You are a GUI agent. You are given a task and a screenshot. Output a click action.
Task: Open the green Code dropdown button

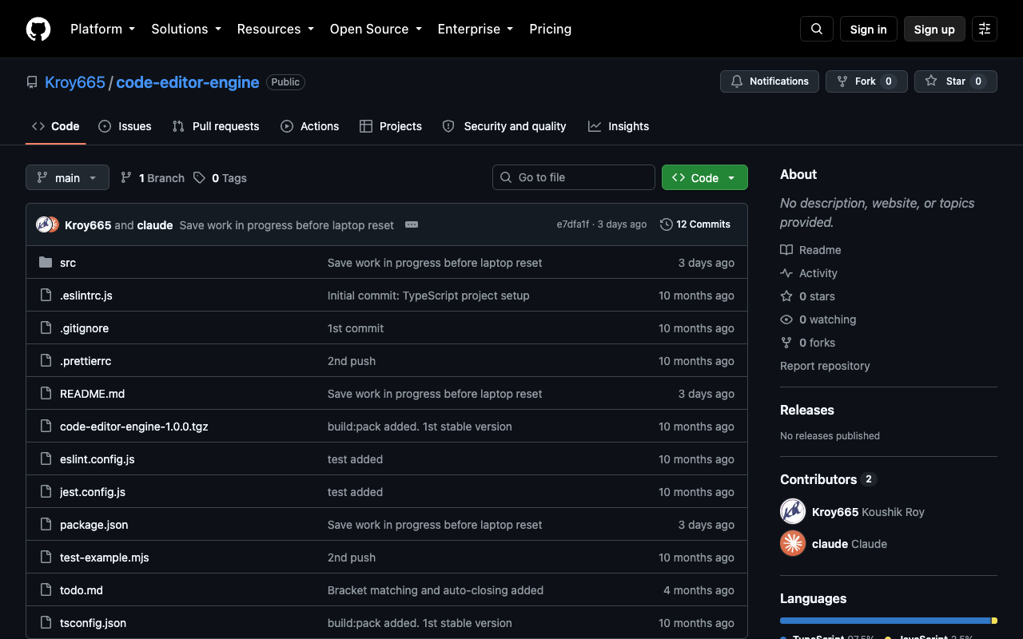pyautogui.click(x=705, y=177)
